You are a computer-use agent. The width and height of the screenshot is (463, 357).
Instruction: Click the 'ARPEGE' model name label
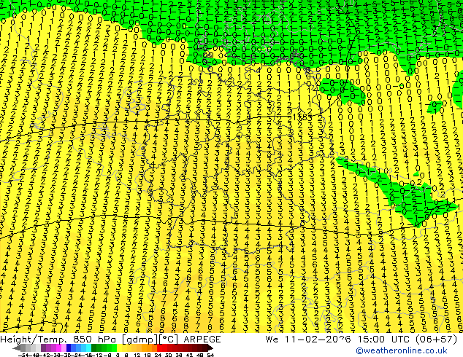point(202,340)
